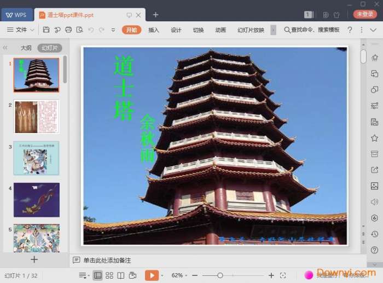Image resolution: width=383 pixels, height=283 pixels.
Task: Switch to the 动画 tab
Action: (220, 30)
